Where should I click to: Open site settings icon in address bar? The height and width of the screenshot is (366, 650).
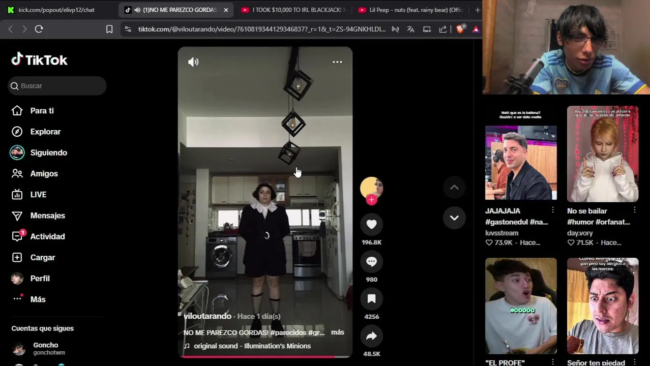coord(128,29)
